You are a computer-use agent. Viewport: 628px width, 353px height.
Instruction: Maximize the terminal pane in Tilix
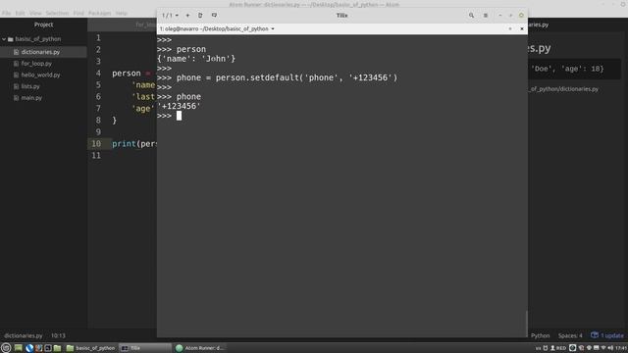pyautogui.click(x=510, y=28)
